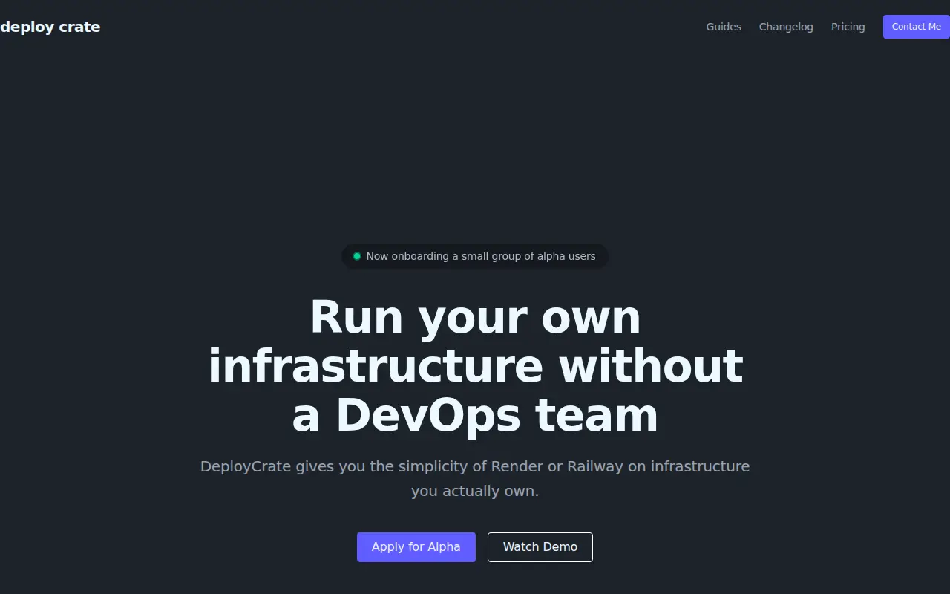Go to the Guides page
Screen dimensions: 950x594
click(724, 27)
